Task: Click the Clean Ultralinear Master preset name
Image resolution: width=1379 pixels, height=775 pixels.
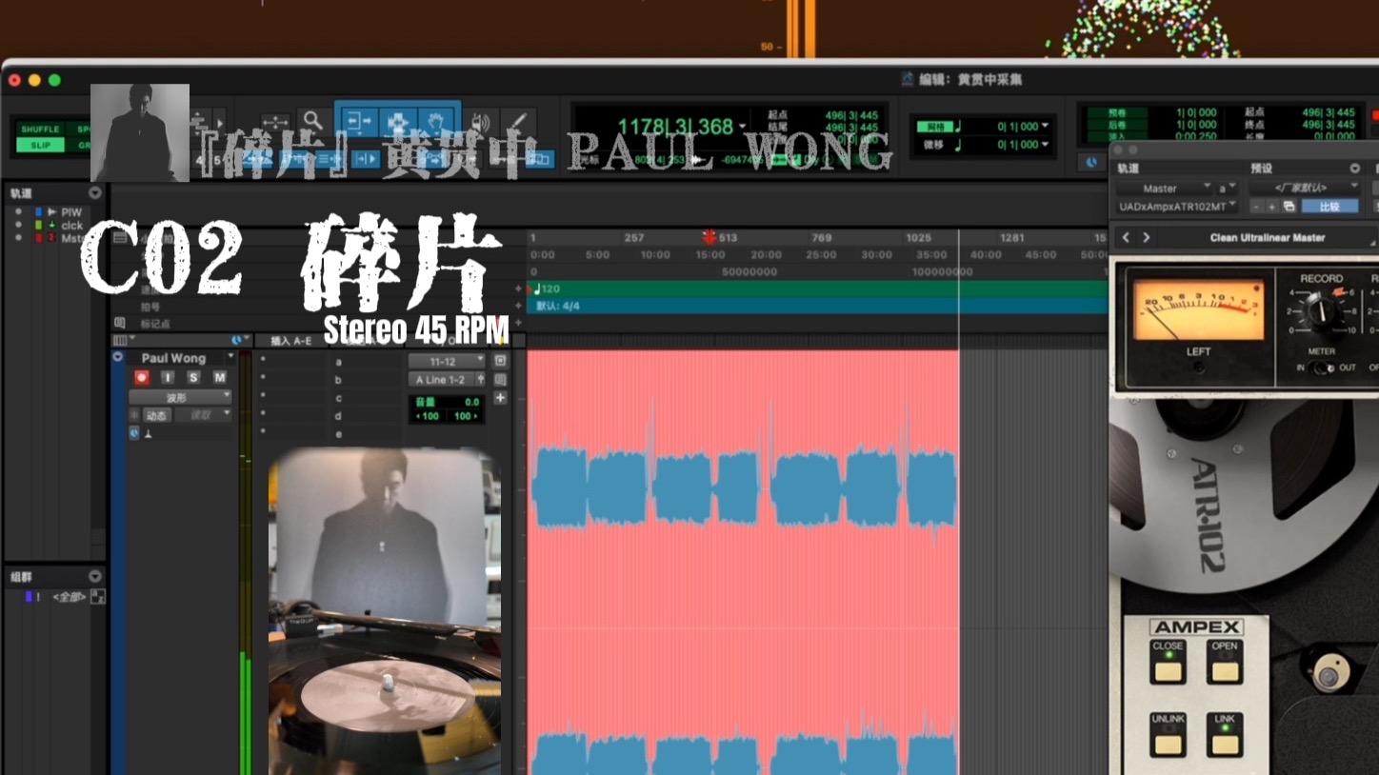Action: tap(1267, 237)
